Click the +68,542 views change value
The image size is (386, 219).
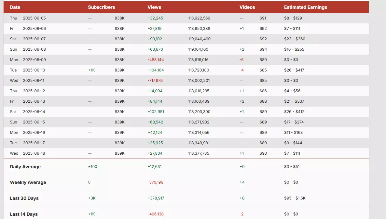pos(155,122)
